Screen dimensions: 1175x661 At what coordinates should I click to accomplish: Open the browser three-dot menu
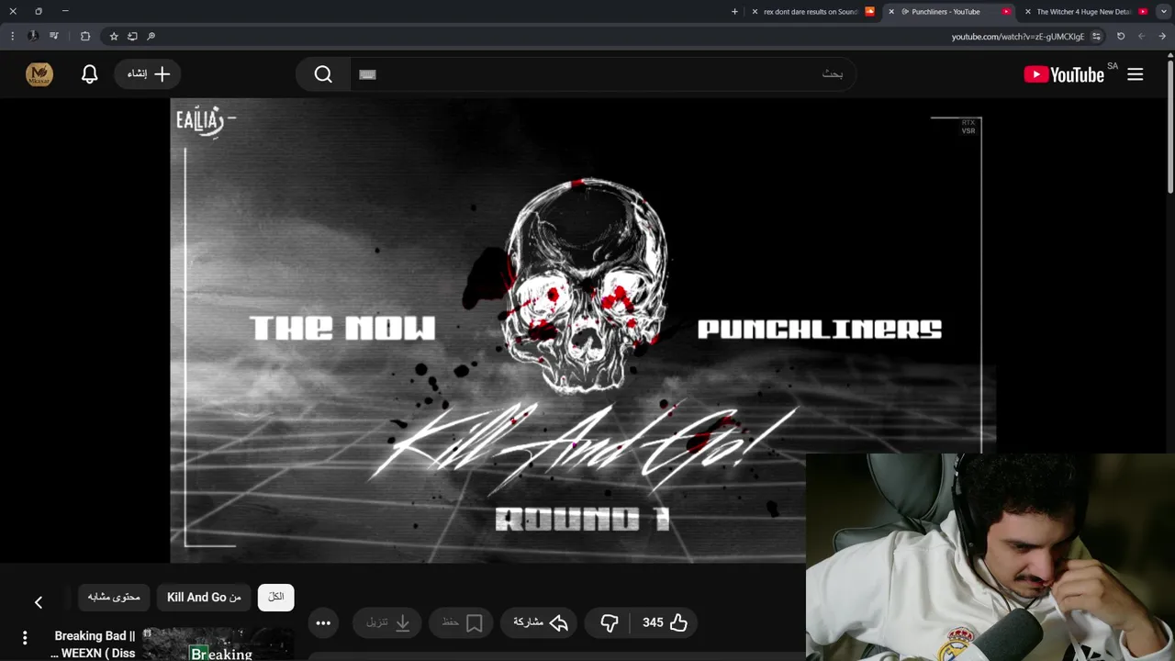click(x=12, y=37)
